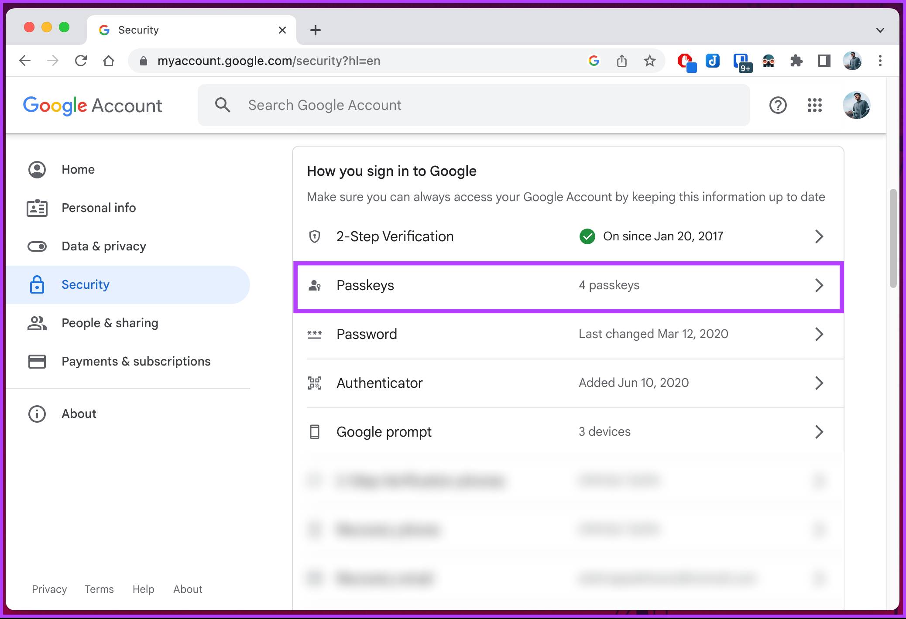The height and width of the screenshot is (619, 906).
Task: Click the page vertical scrollbar
Action: click(x=893, y=239)
